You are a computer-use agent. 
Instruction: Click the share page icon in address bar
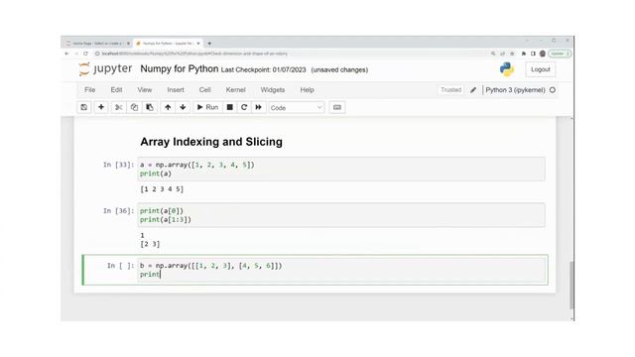(503, 54)
